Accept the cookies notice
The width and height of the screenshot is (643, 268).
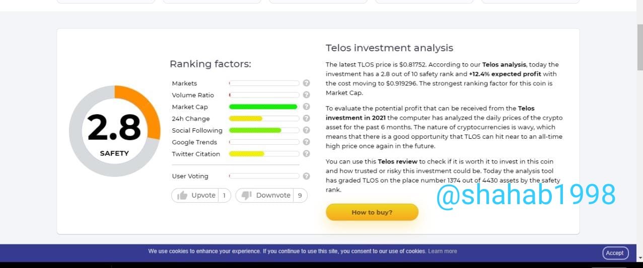tap(614, 253)
